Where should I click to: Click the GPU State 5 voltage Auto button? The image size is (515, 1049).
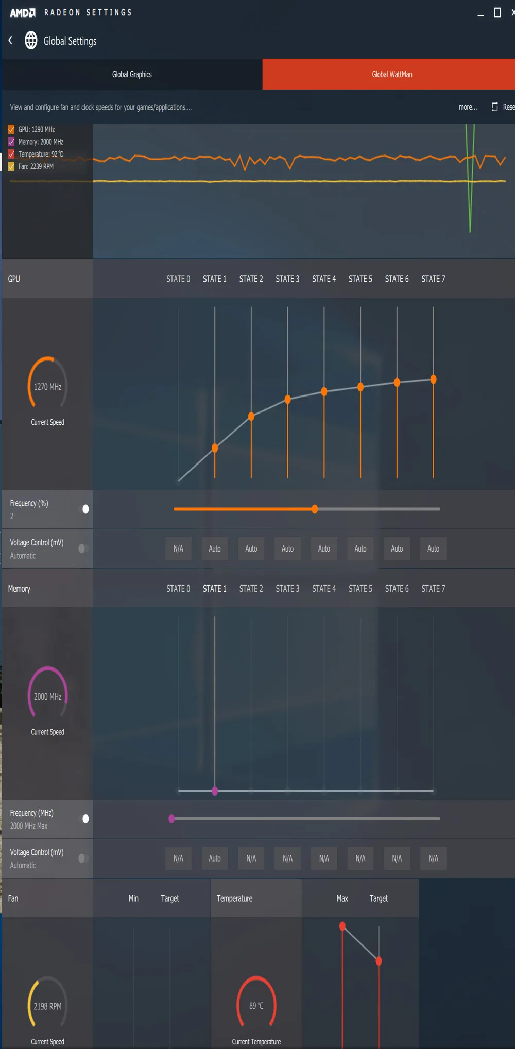(360, 548)
